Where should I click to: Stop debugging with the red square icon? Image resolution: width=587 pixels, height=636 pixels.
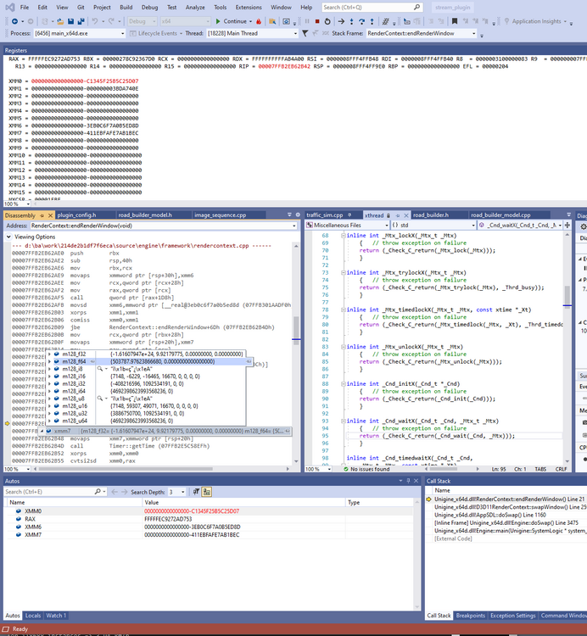tap(316, 21)
